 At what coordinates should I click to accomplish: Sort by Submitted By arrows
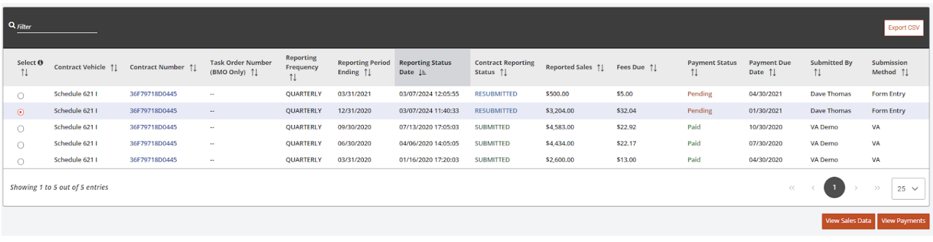point(817,72)
